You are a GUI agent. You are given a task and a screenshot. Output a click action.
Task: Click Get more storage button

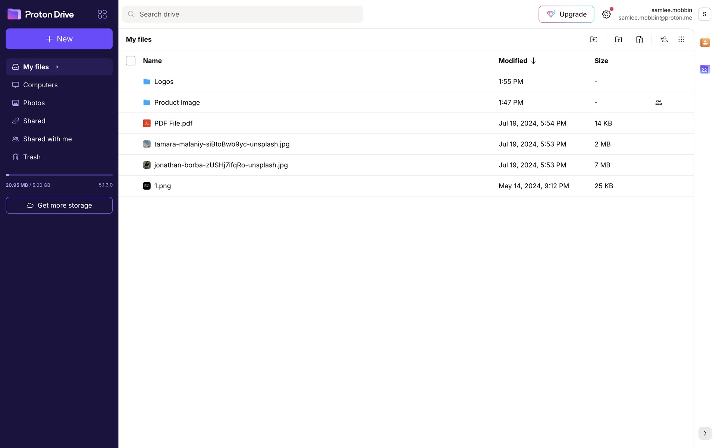[x=59, y=205]
